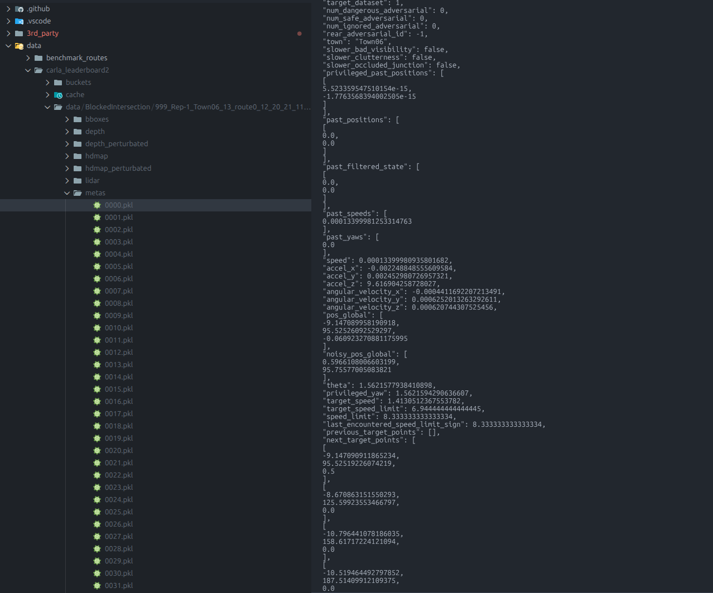Image resolution: width=713 pixels, height=593 pixels.
Task: Click the data folder icon
Action: tap(19, 46)
